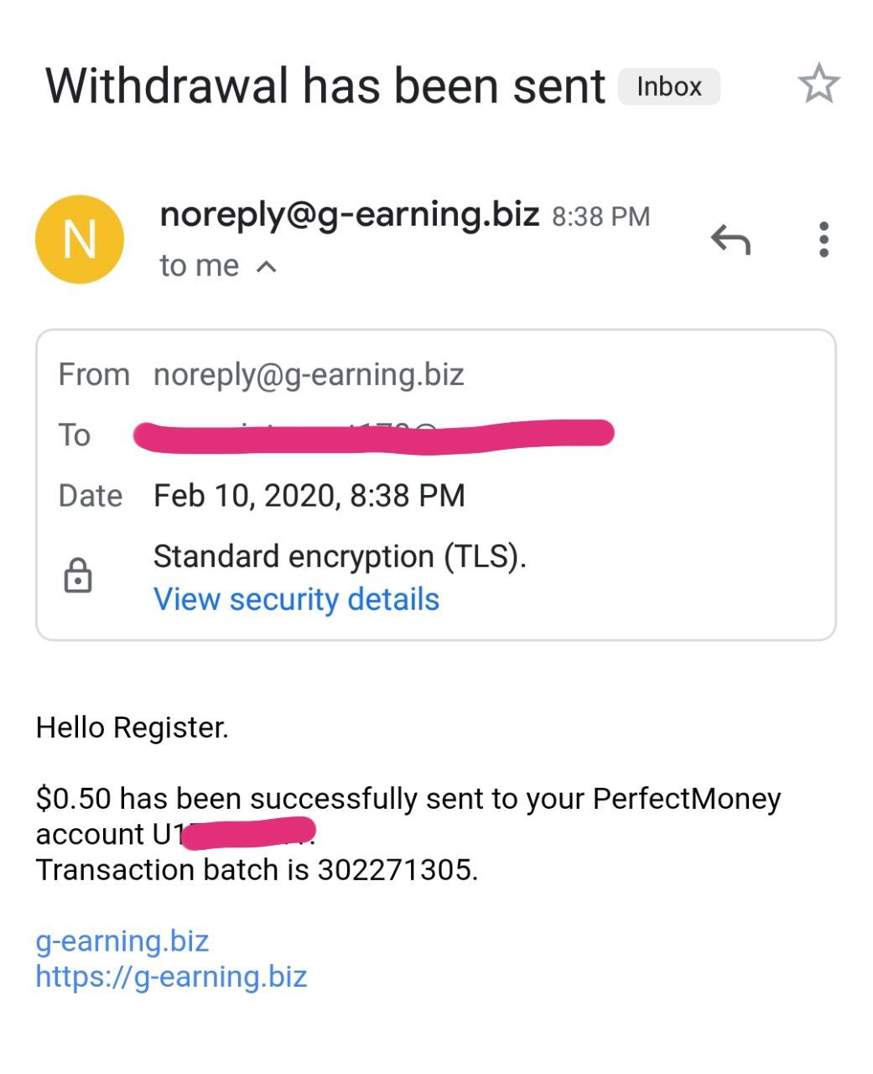This screenshot has width=873, height=1074.
Task: Tap the yellow N sender avatar
Action: pos(80,240)
